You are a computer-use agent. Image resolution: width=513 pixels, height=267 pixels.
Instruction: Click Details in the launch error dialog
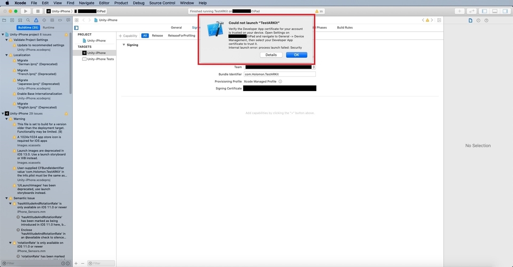(271, 55)
